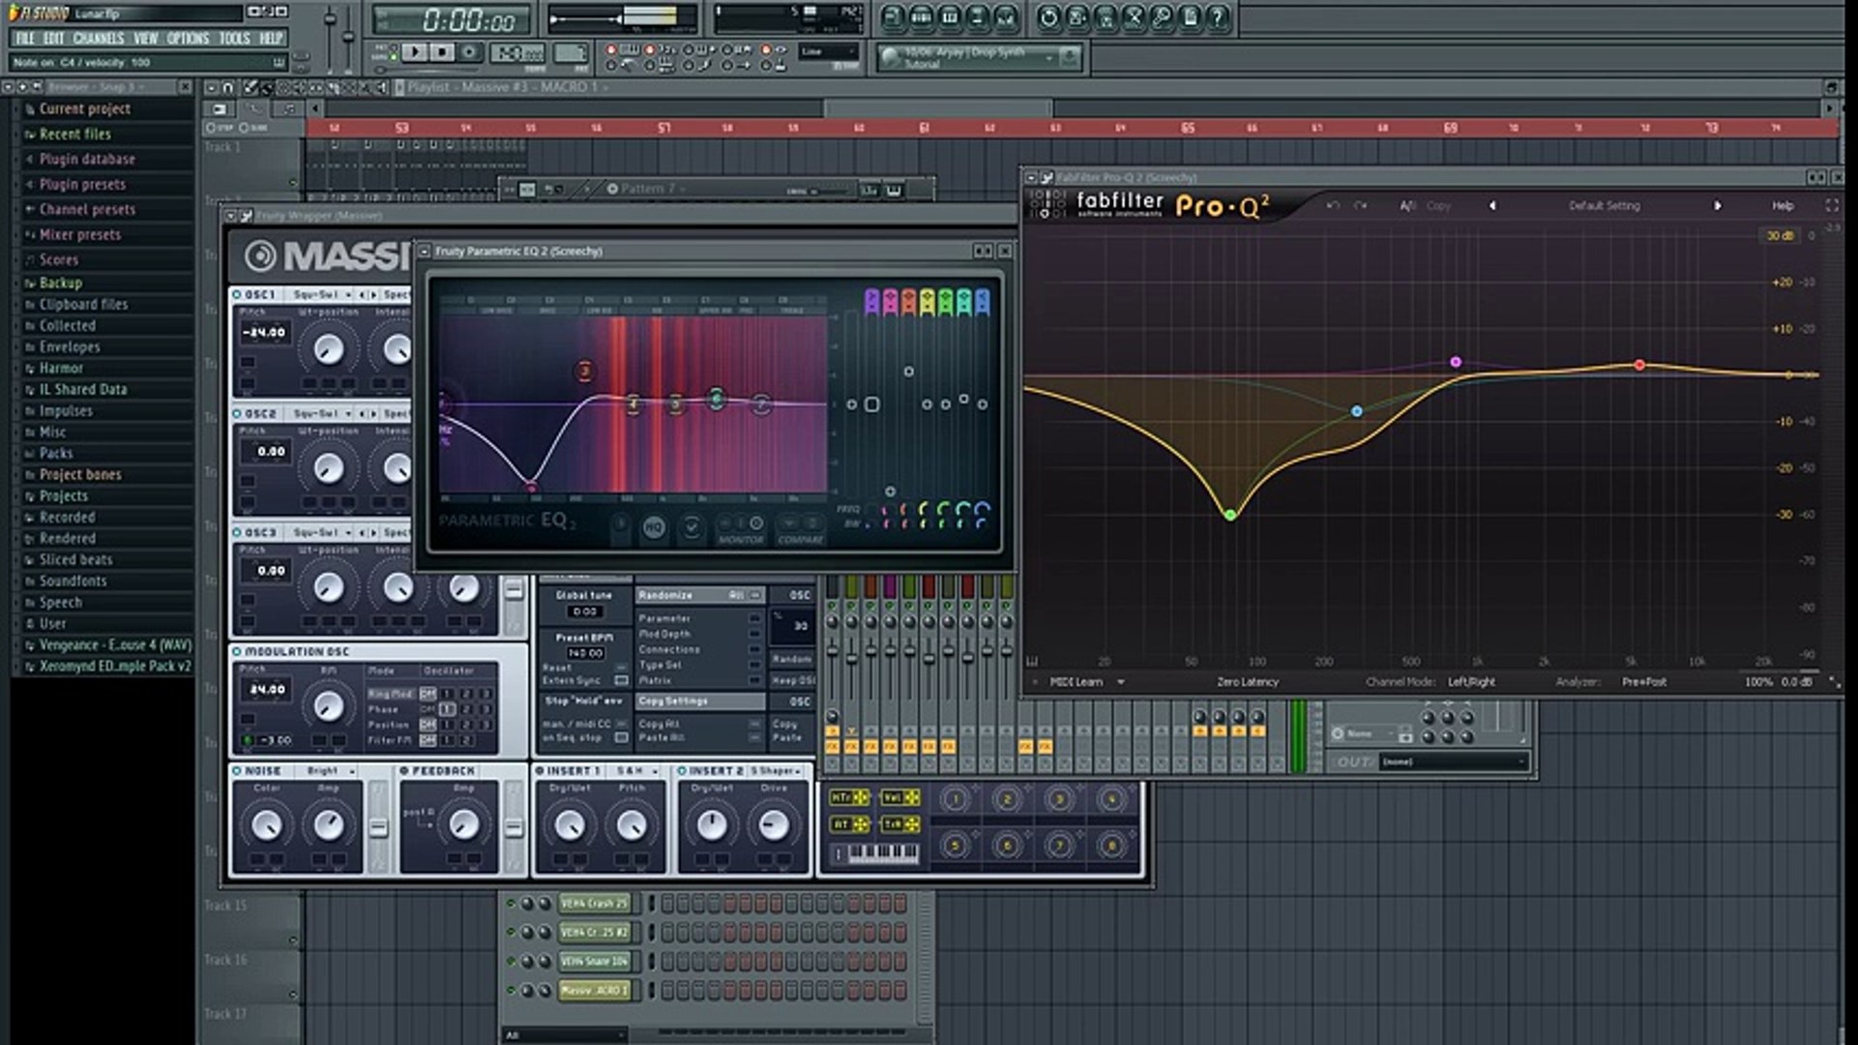Toggle OSC1 enable in Massive
Screen dimensions: 1858x1045
pyautogui.click(x=237, y=294)
